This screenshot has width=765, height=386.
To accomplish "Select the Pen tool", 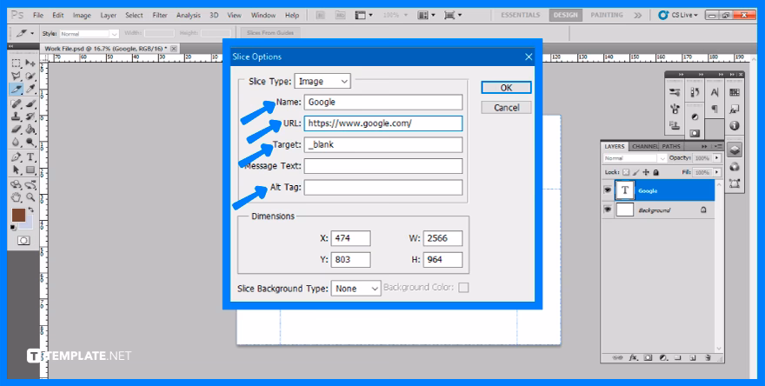I will tap(17, 157).
